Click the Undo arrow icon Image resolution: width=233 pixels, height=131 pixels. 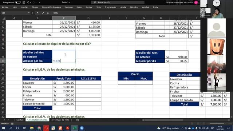click(28, 3)
